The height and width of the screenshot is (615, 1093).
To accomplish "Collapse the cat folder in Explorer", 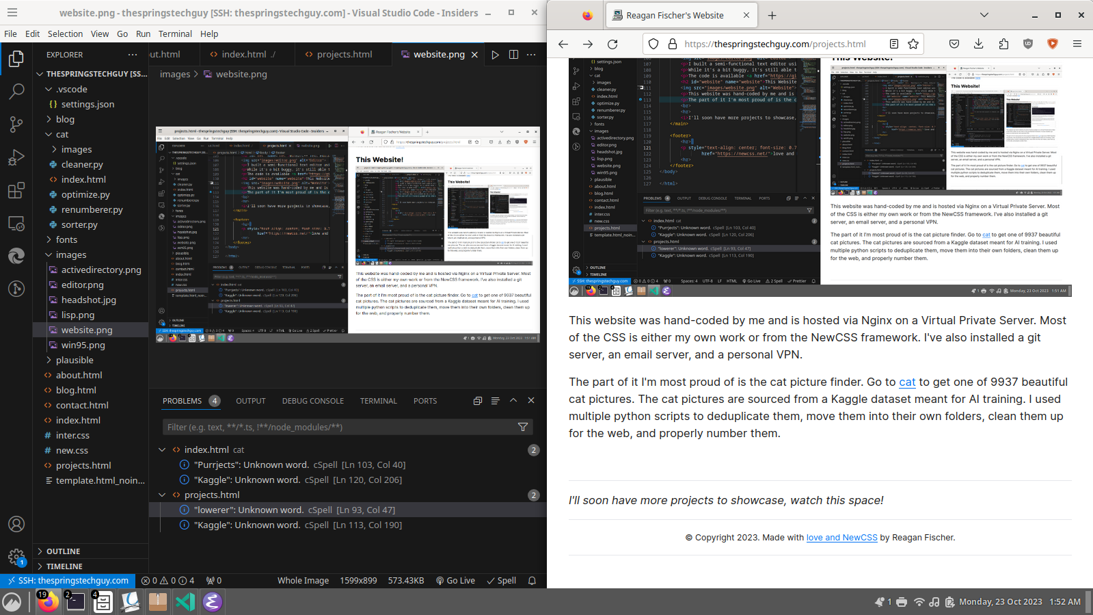I will tap(49, 135).
